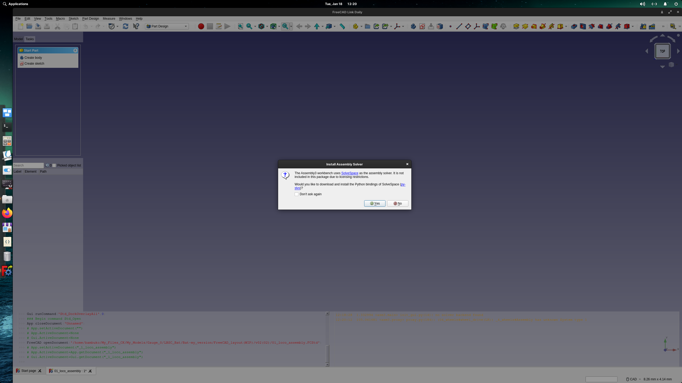Click Yes to install py-slvs

pyautogui.click(x=375, y=203)
